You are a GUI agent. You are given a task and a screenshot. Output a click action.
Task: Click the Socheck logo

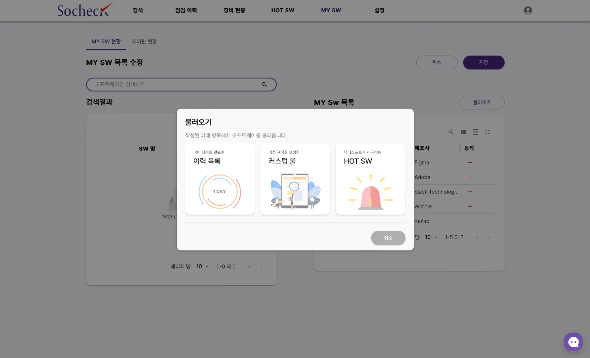pyautogui.click(x=84, y=10)
